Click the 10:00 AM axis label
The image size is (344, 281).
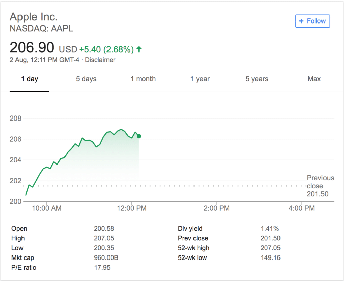(x=46, y=208)
